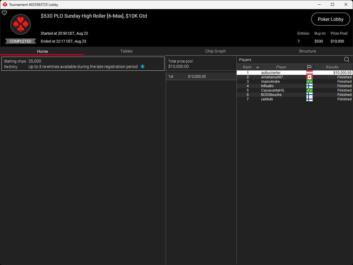Select player row CasasantaHG
Screen dimensions: 353x265
click(x=295, y=90)
